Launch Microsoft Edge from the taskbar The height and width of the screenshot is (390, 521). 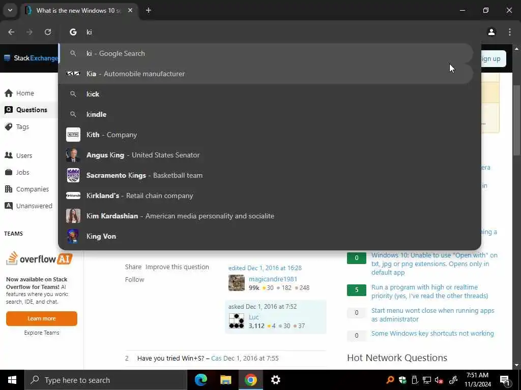[200, 380]
